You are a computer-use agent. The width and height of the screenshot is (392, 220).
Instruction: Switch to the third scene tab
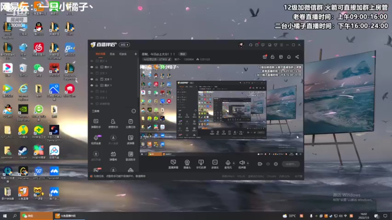(x=123, y=54)
